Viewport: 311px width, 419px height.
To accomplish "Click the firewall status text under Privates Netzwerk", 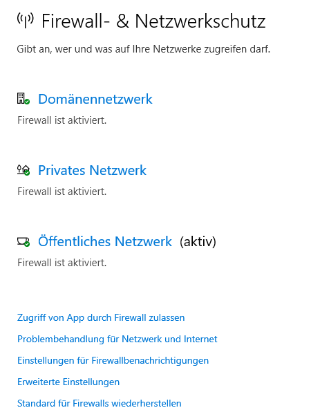I will [62, 192].
